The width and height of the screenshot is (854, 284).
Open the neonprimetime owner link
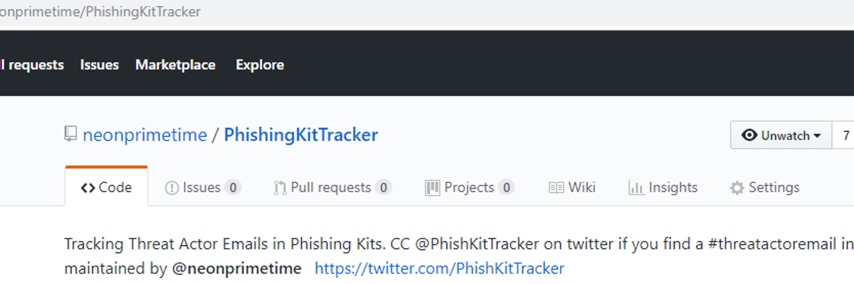pos(145,135)
